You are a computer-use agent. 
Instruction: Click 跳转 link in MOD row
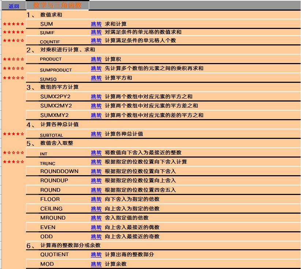pyautogui.click(x=96, y=264)
